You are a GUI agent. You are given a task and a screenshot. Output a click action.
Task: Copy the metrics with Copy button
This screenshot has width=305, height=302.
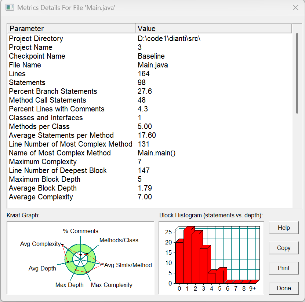pos(284,248)
